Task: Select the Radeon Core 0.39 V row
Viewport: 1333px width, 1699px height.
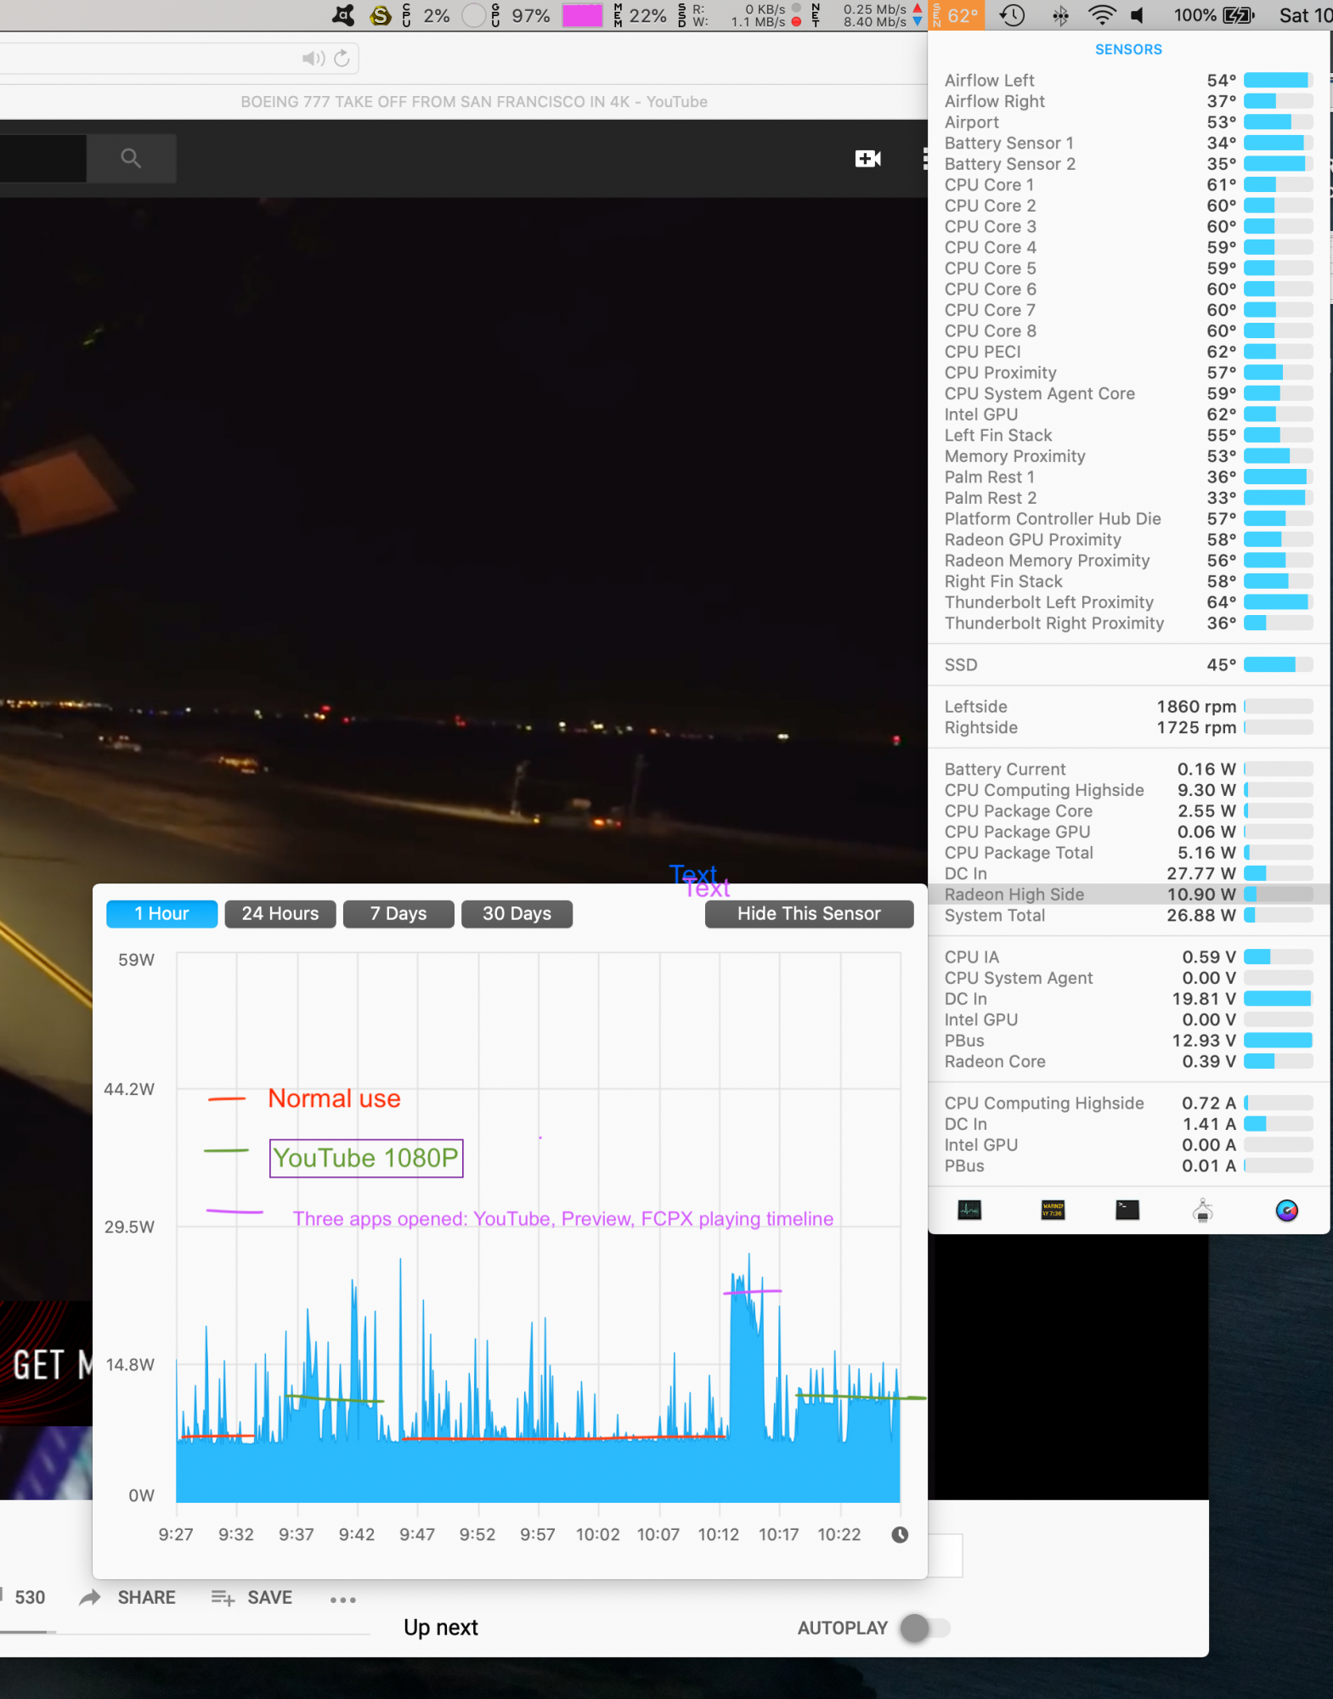Action: point(1128,1061)
